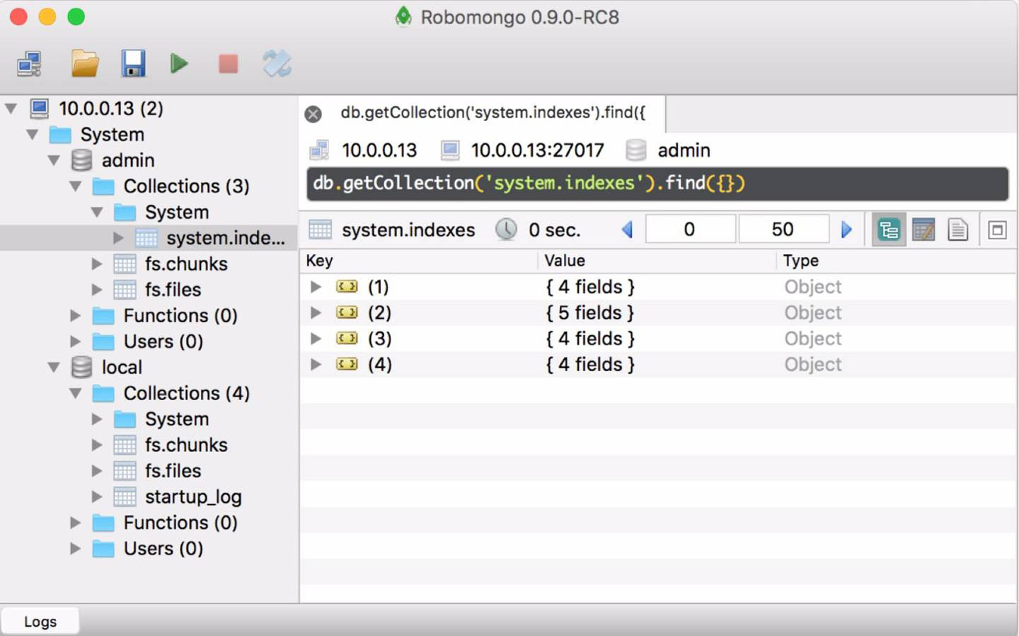Switch results to tree view mode
The height and width of the screenshot is (636, 1019).
(888, 230)
